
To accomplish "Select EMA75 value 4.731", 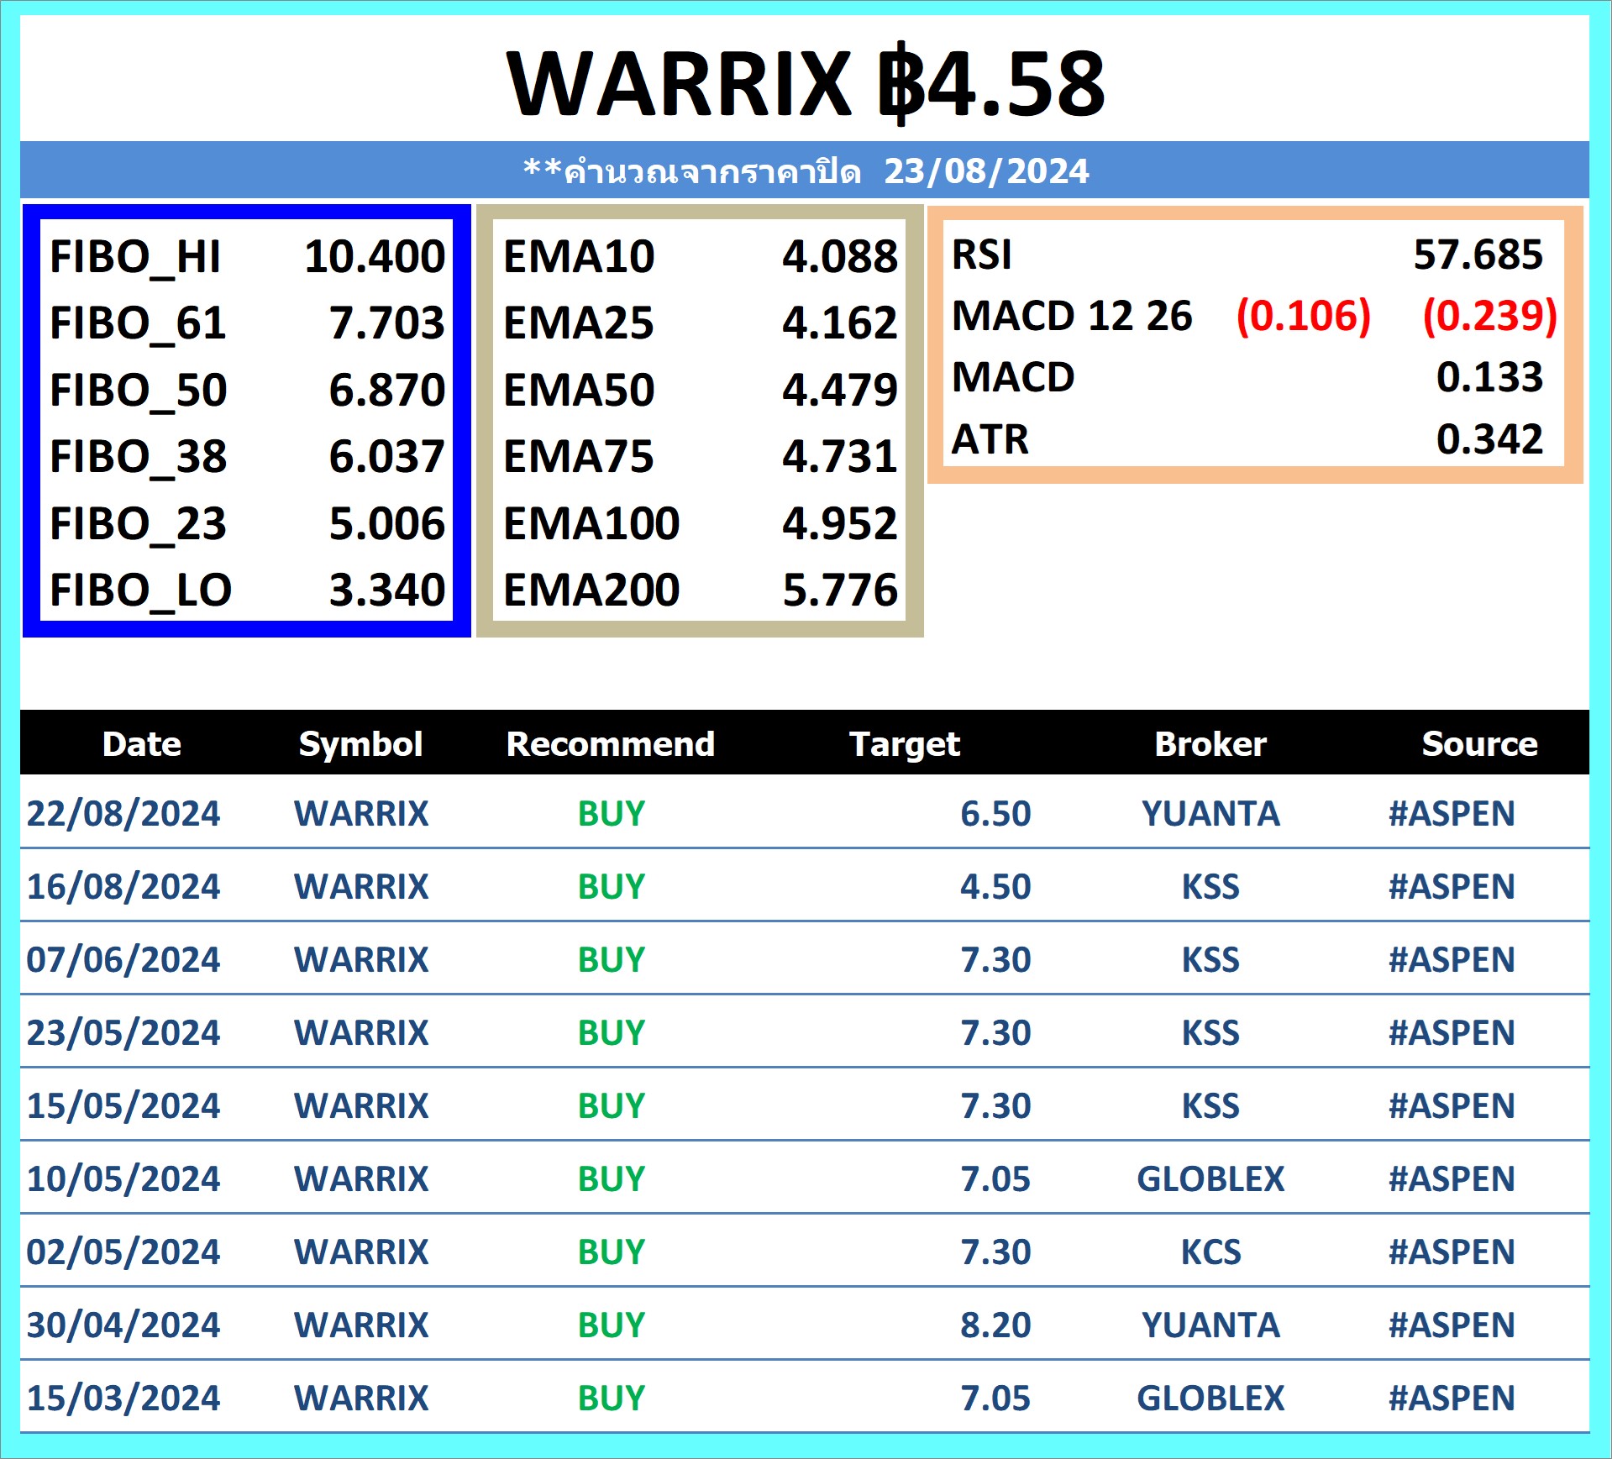I will (840, 457).
